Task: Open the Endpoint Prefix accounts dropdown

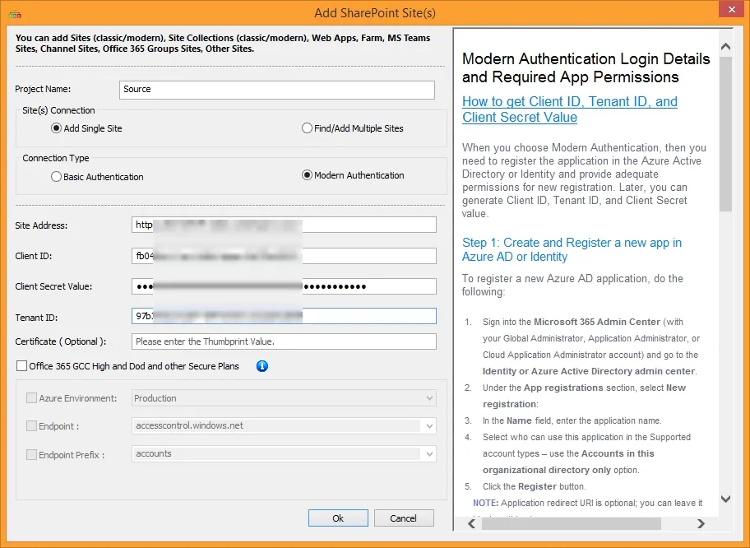Action: [284, 453]
